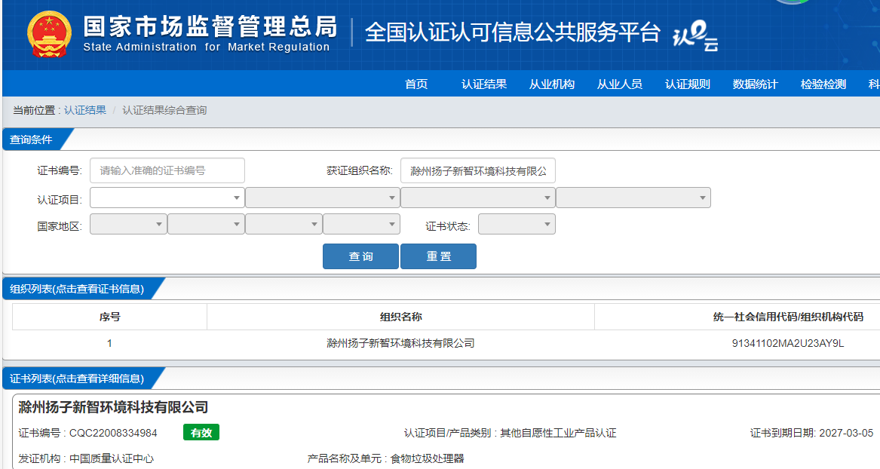
Task: Go to 从业机构 in navigation bar
Action: click(552, 84)
